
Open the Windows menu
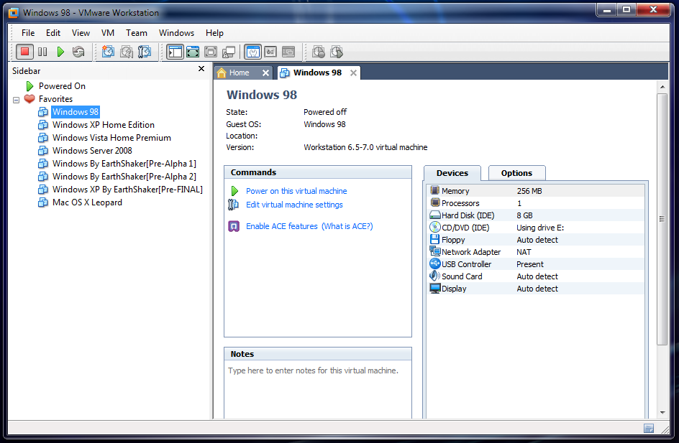point(176,33)
